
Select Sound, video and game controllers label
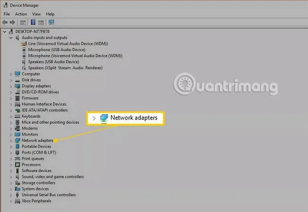click(x=53, y=177)
